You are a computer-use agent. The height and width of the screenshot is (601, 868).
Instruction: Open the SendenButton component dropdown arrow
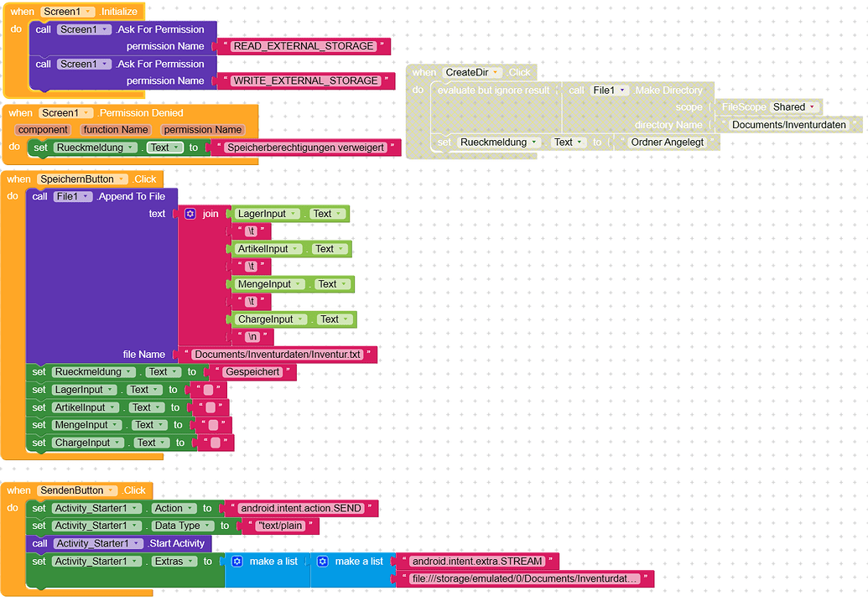(x=112, y=491)
